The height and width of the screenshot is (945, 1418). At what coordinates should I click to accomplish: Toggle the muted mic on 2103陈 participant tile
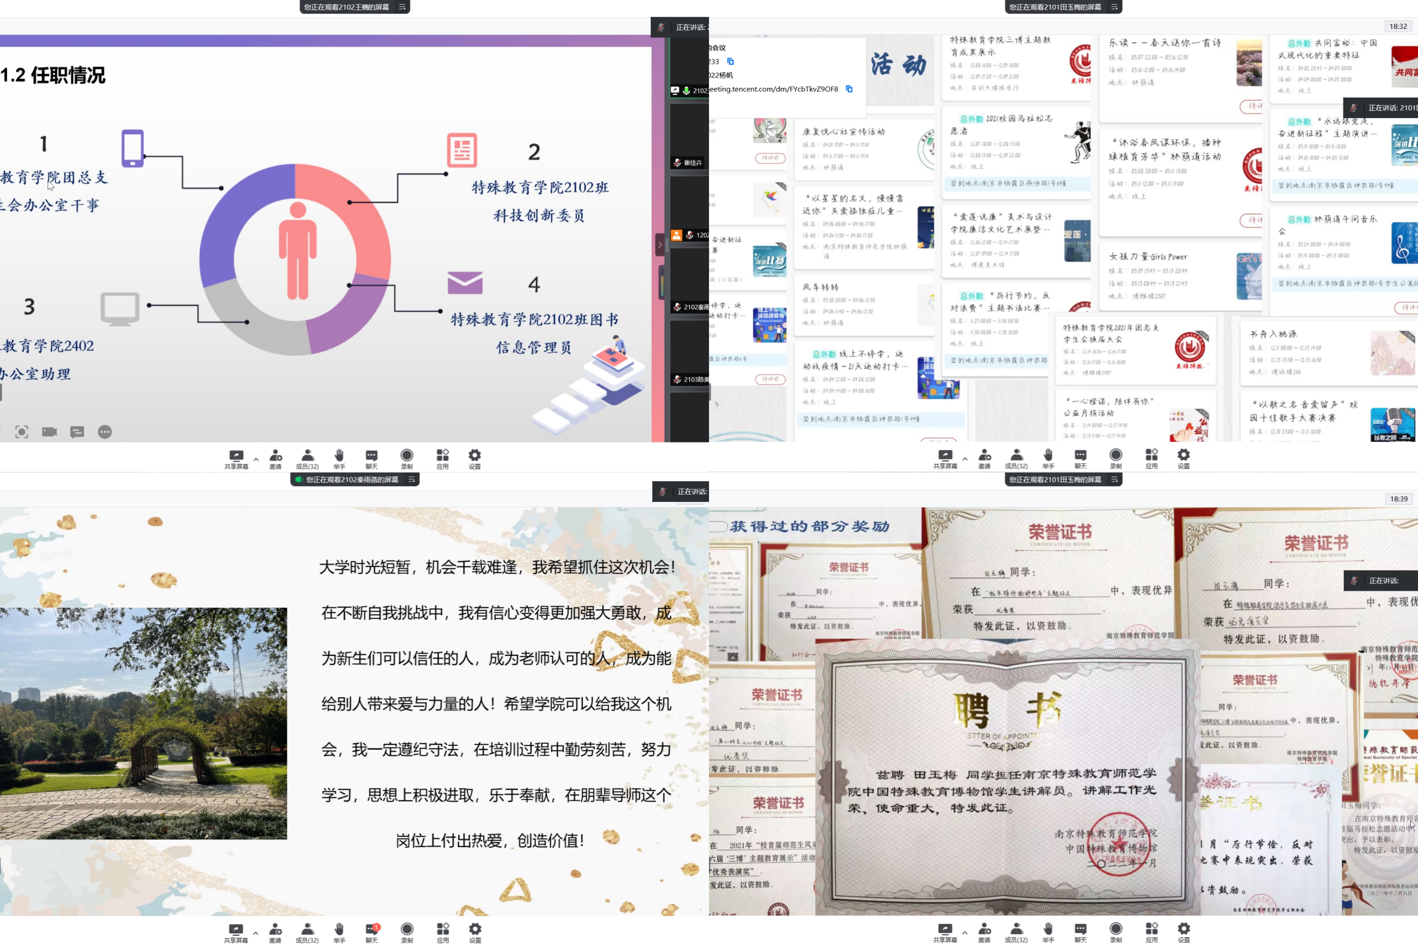pos(677,379)
